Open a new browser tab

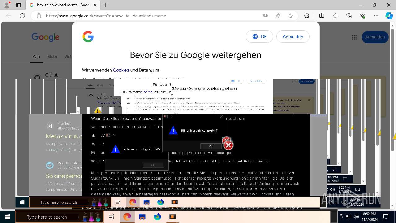pyautogui.click(x=105, y=5)
